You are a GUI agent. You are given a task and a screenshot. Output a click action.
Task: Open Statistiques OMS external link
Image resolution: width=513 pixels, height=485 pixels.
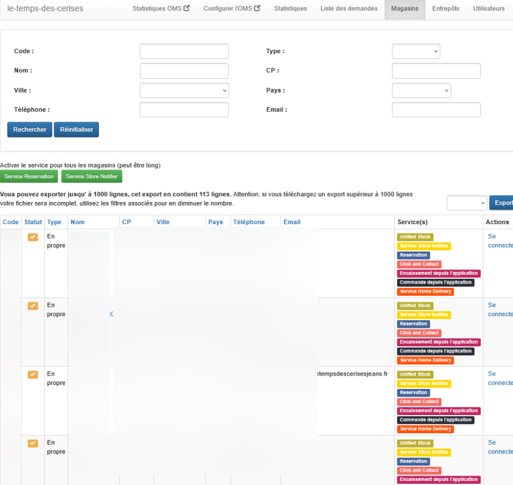coord(161,9)
